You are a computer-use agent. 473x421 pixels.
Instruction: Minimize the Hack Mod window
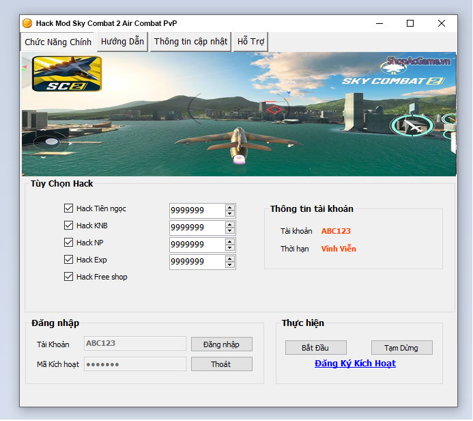click(379, 23)
